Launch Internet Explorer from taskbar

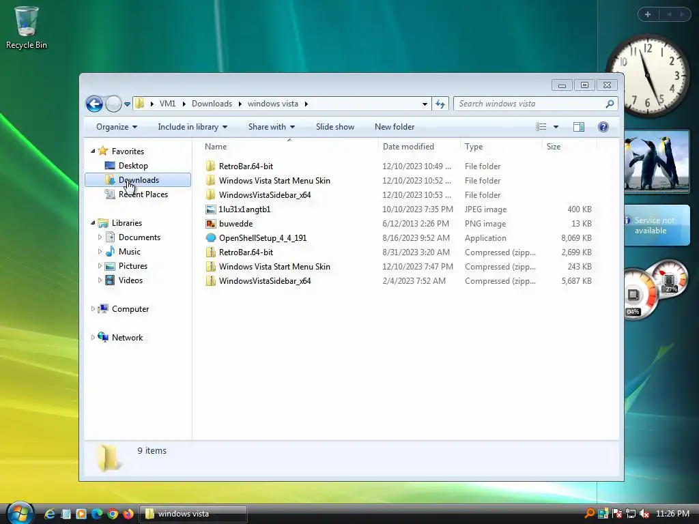click(49, 514)
